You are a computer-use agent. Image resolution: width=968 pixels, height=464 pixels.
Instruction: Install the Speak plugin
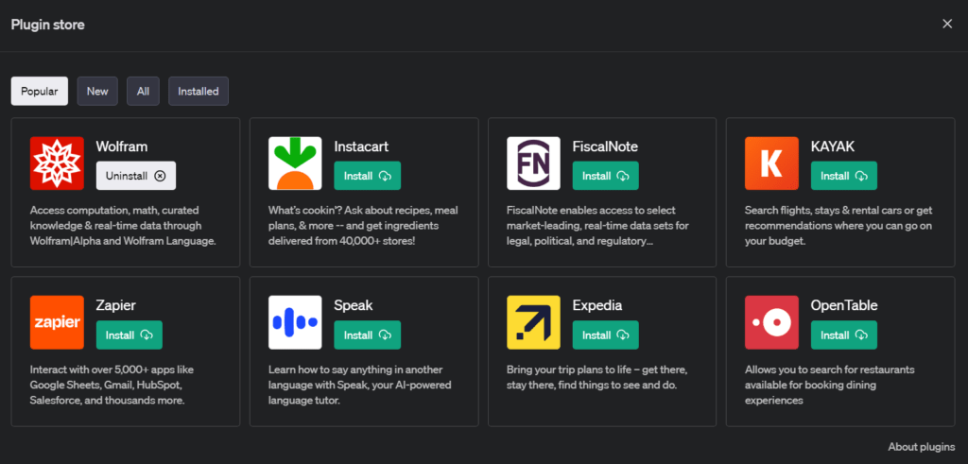368,335
